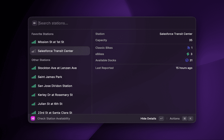The height and width of the screenshot is (140, 224).
Task: Open Kerley Dr at Rosemary St
Action: pyautogui.click(x=55, y=95)
